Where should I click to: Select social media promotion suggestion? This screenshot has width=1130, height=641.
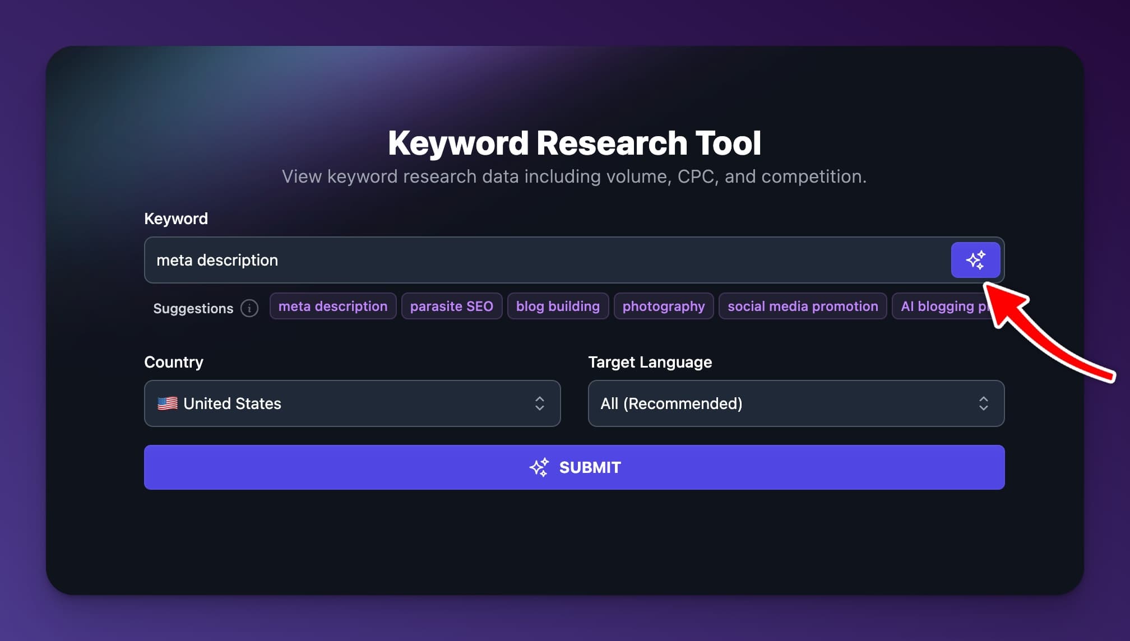click(x=803, y=306)
